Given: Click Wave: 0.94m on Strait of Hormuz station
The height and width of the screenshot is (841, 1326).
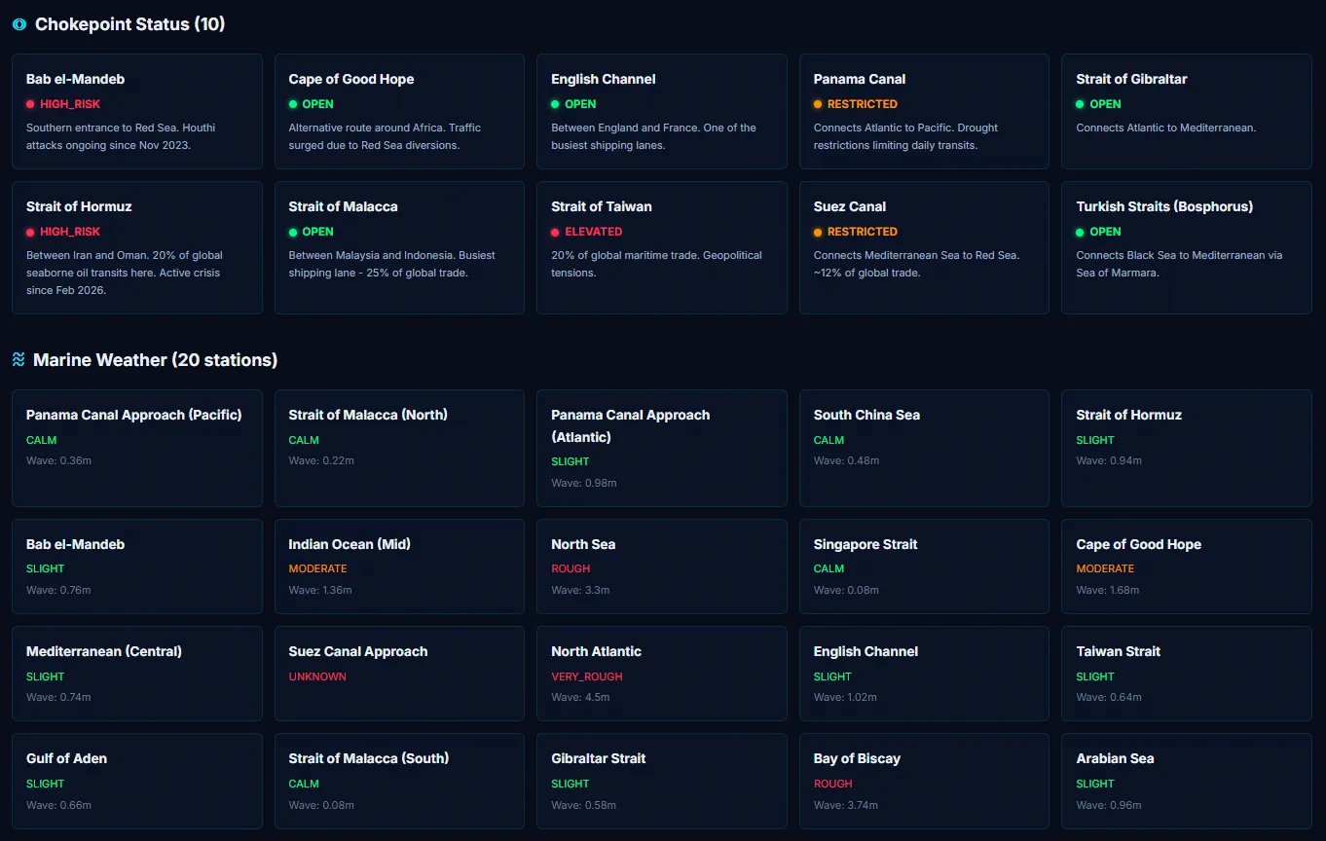Looking at the screenshot, I should (1109, 460).
